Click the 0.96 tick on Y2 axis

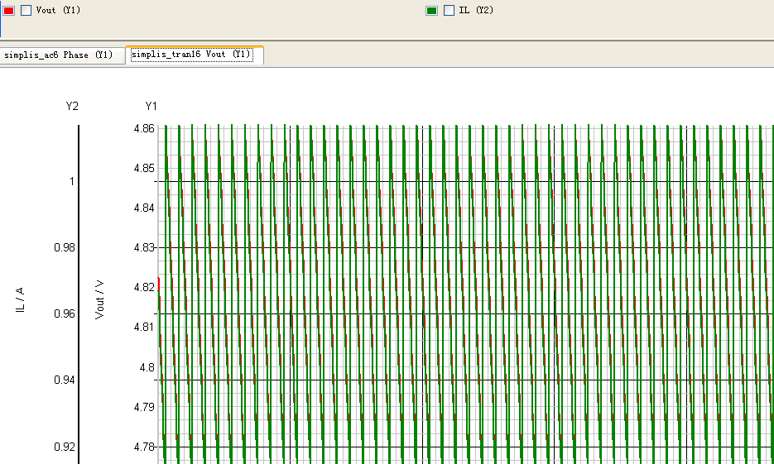pos(64,314)
